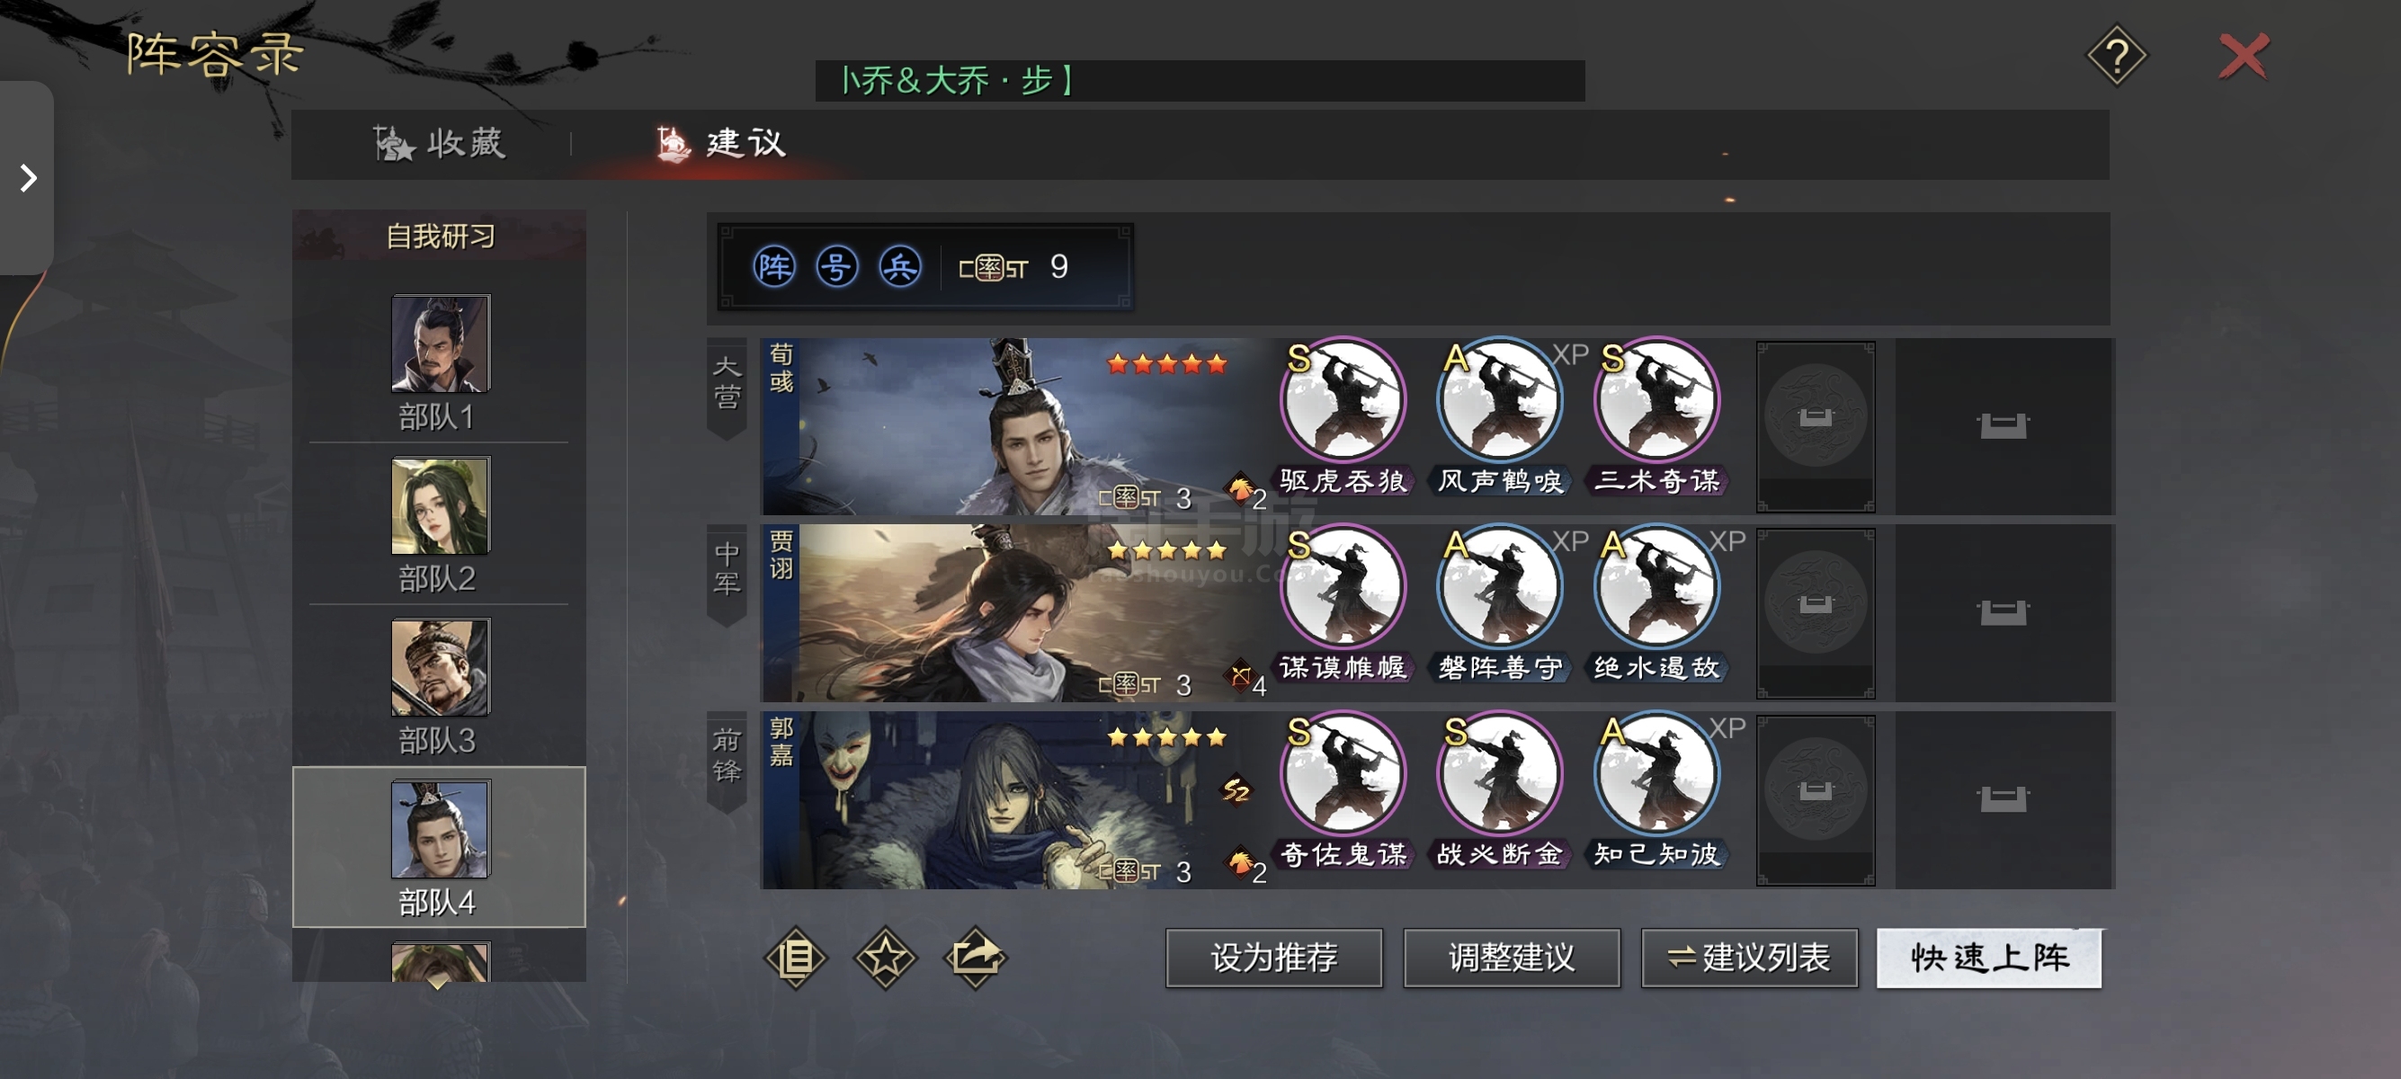View skill 风声鹤唳
2401x1079 pixels.
pos(1500,416)
